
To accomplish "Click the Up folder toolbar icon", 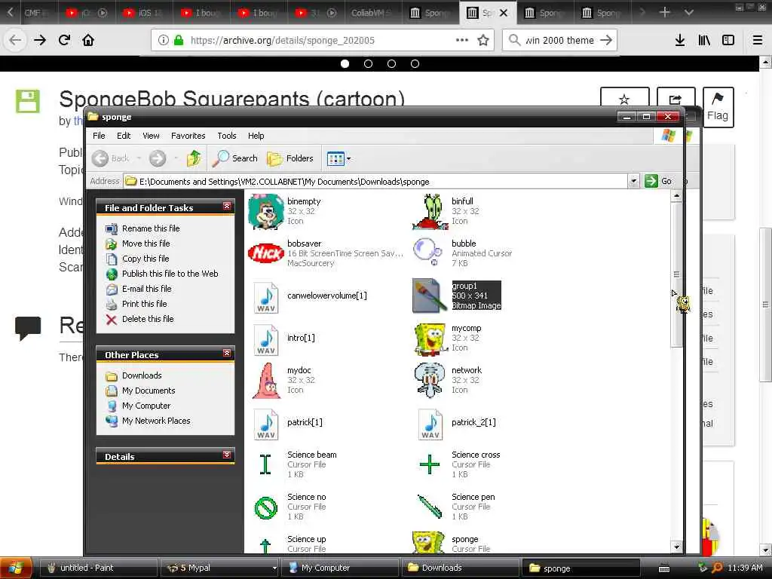I will 194,158.
